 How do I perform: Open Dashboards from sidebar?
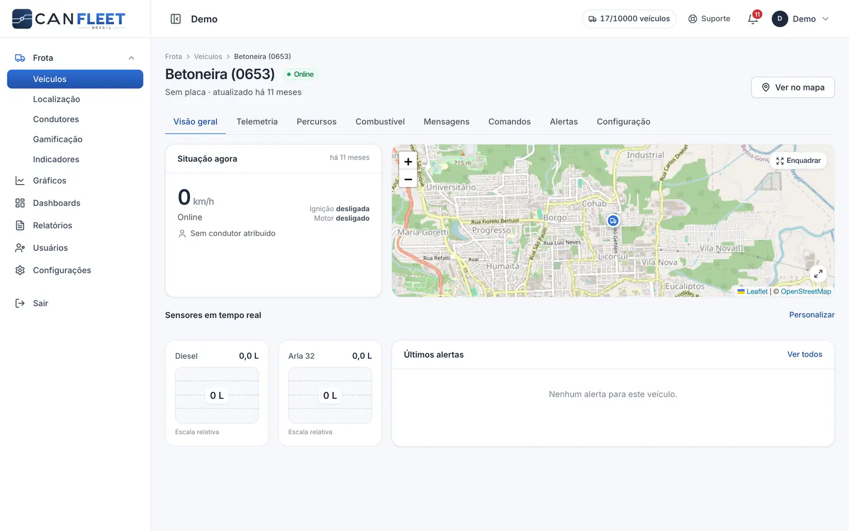point(57,203)
